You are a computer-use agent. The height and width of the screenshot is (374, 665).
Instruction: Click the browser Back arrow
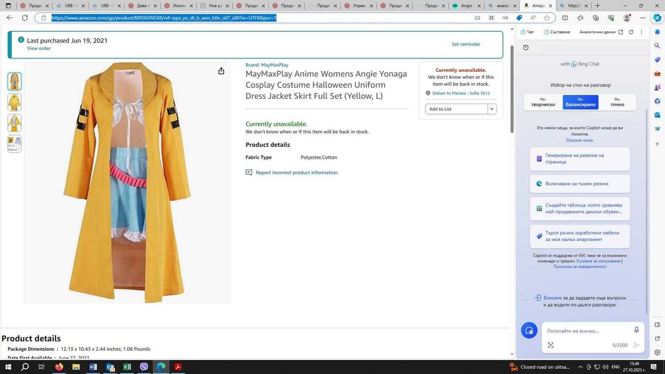10,18
